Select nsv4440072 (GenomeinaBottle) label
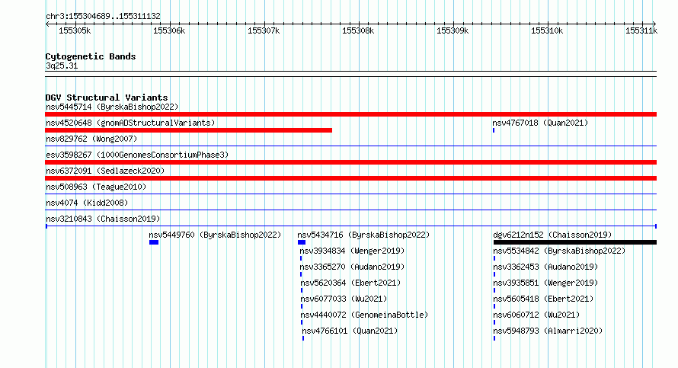The height and width of the screenshot is (368, 678). click(364, 315)
